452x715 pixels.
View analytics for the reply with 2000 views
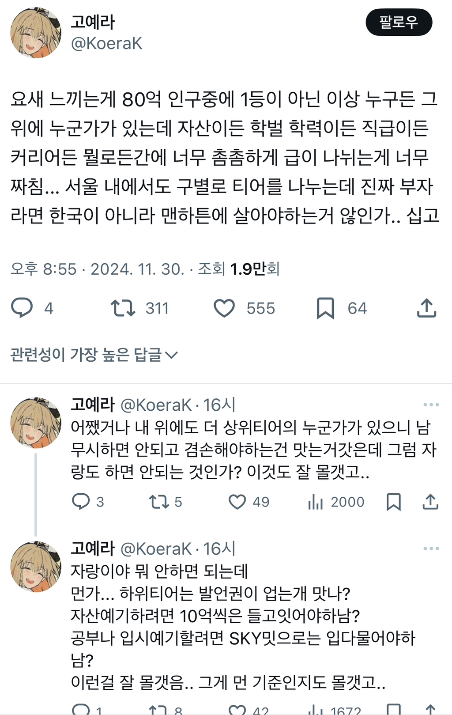(316, 502)
